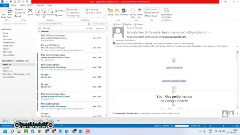Click Reply All in the reading pane
Screen dimensions: 240x135
point(127,24)
